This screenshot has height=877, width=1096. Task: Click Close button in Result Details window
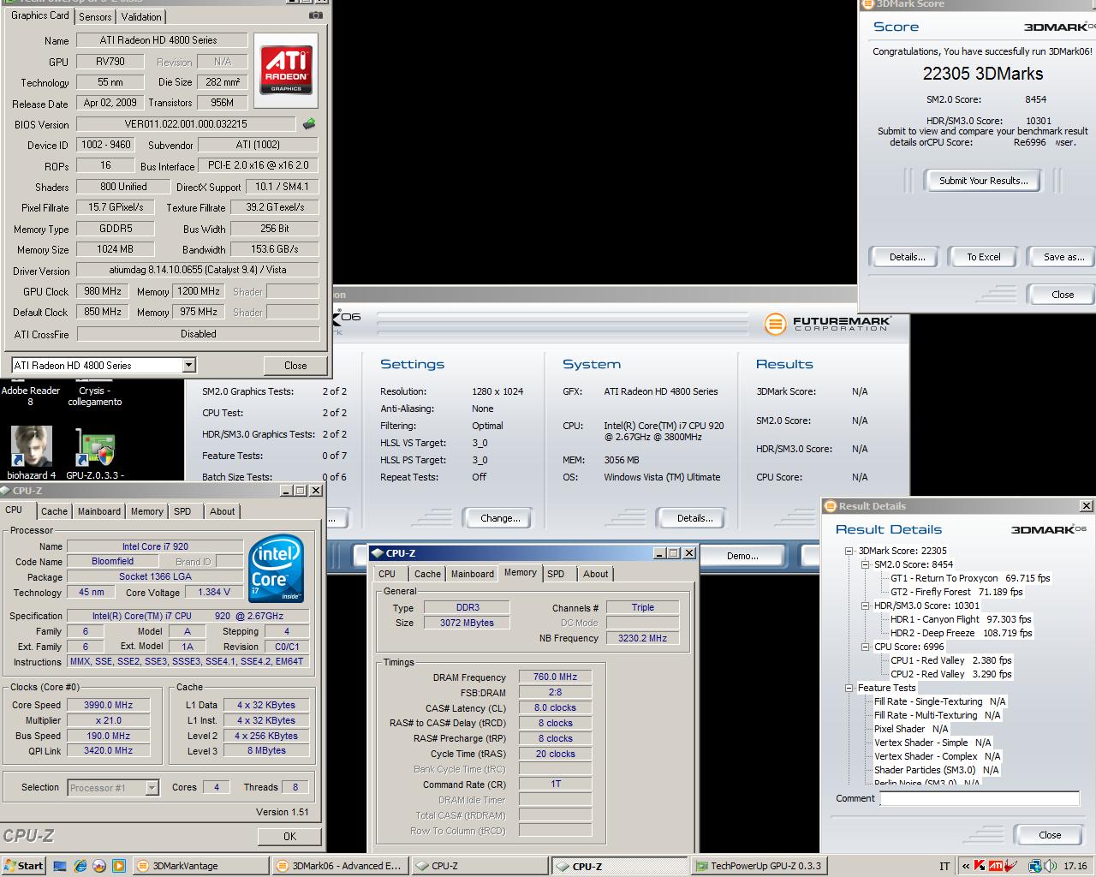click(x=1050, y=835)
